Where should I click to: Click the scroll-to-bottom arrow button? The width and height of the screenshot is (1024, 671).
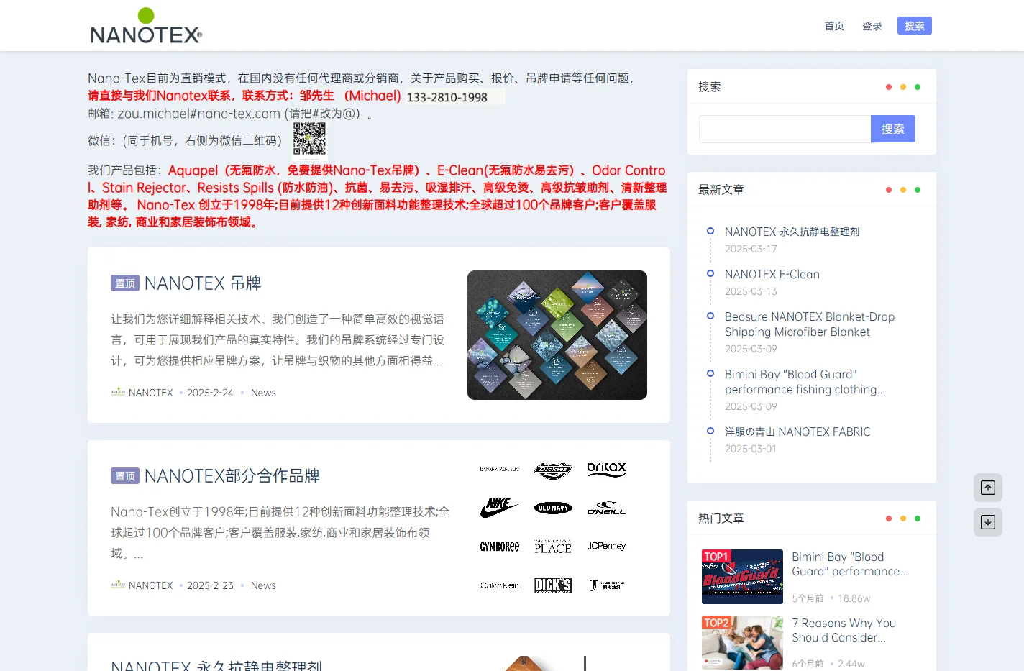[988, 522]
